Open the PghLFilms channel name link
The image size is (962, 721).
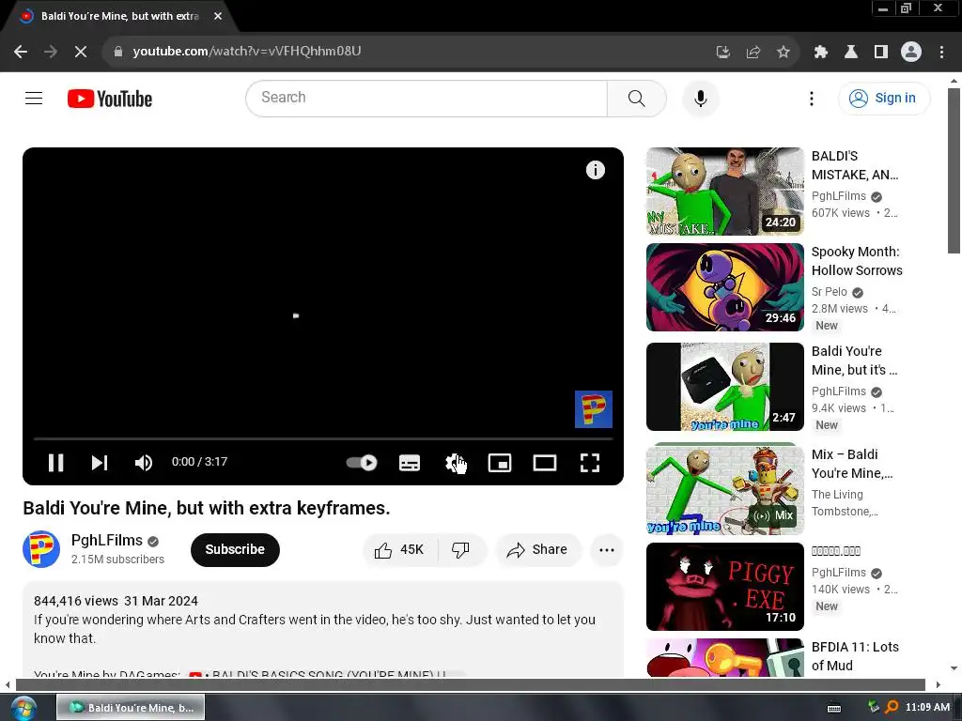pos(107,540)
